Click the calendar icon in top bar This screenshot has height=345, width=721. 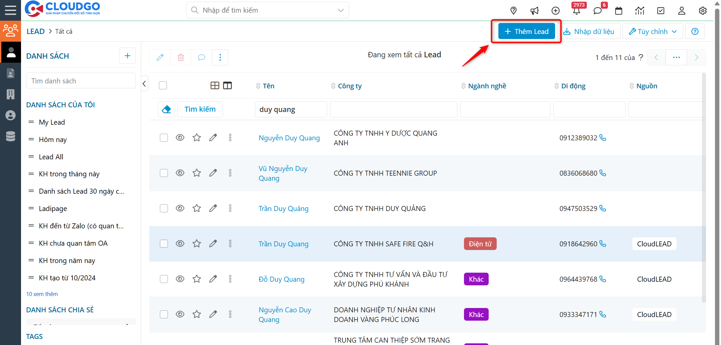click(619, 11)
